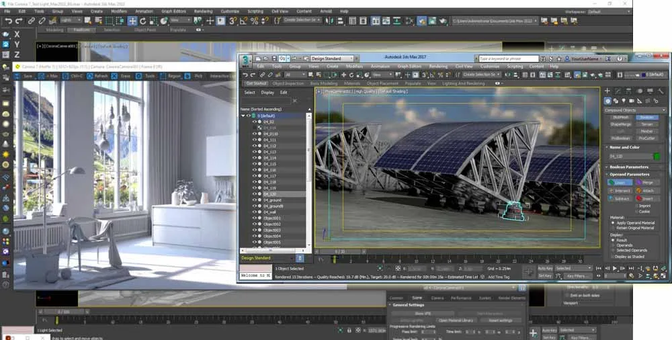
Task: Select the Lights category icon
Action: pos(624,101)
